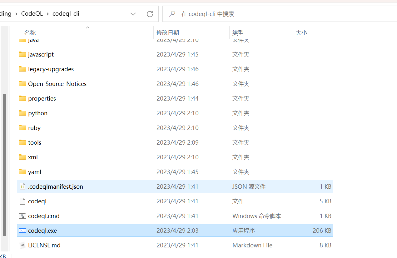Screen dimensions: 397x258
Task: Select the Open-Source-Notices folder name
Action: (57, 84)
